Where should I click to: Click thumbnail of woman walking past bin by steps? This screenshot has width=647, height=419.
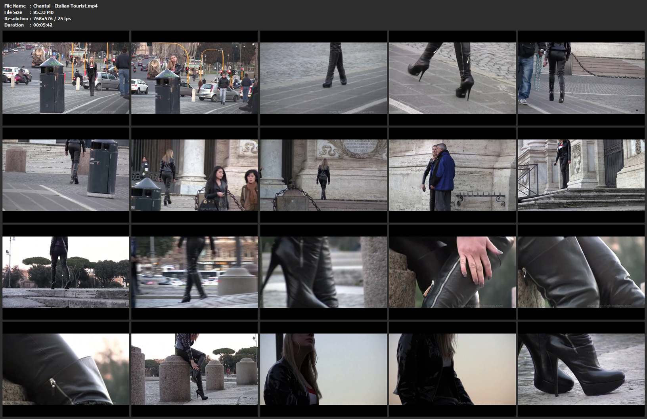pos(66,175)
